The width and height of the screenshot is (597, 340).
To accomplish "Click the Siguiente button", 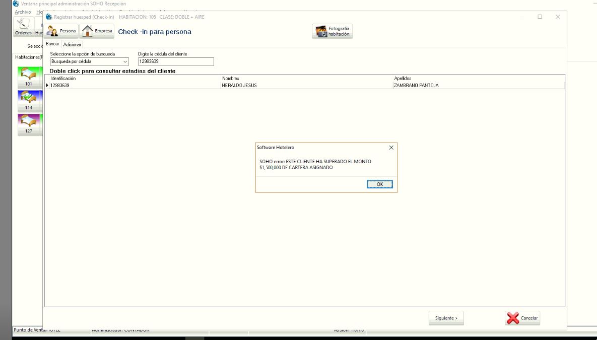I will point(446,318).
